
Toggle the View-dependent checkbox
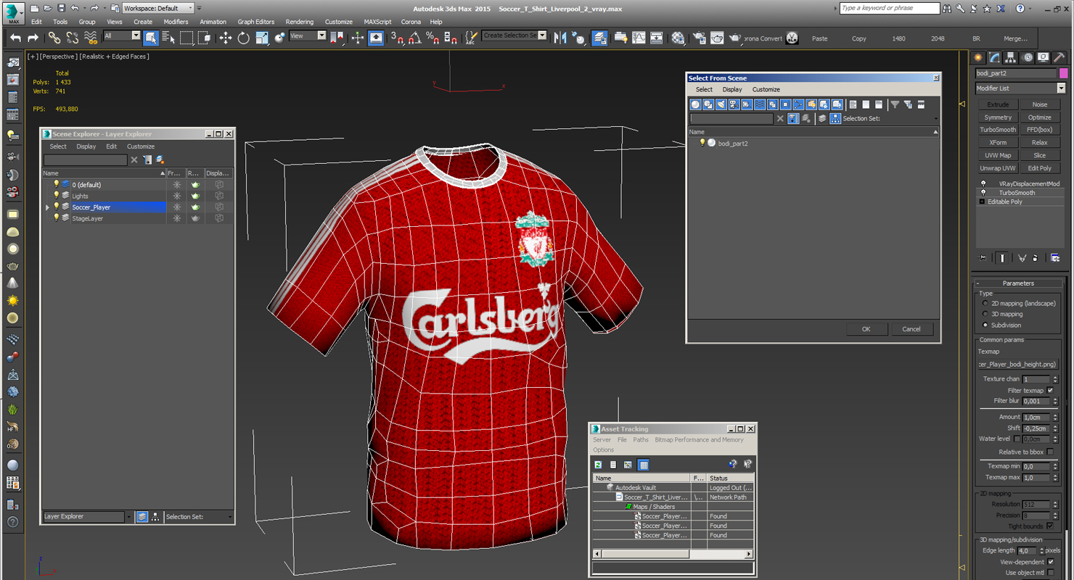coord(1050,561)
